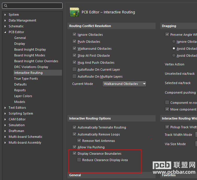The image size is (197, 180).
Task: Open the Display preferences page
Action: tap(20, 44)
